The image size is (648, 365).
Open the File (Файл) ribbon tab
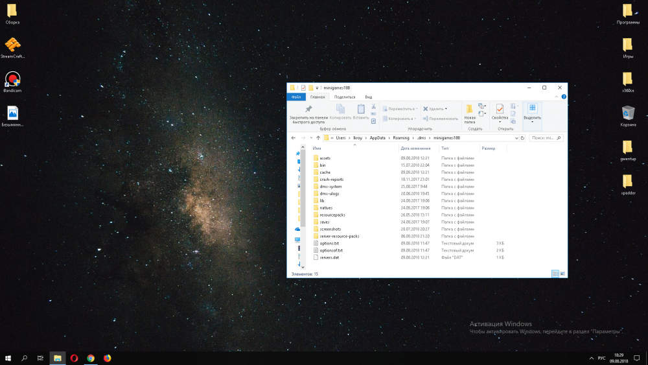(295, 97)
